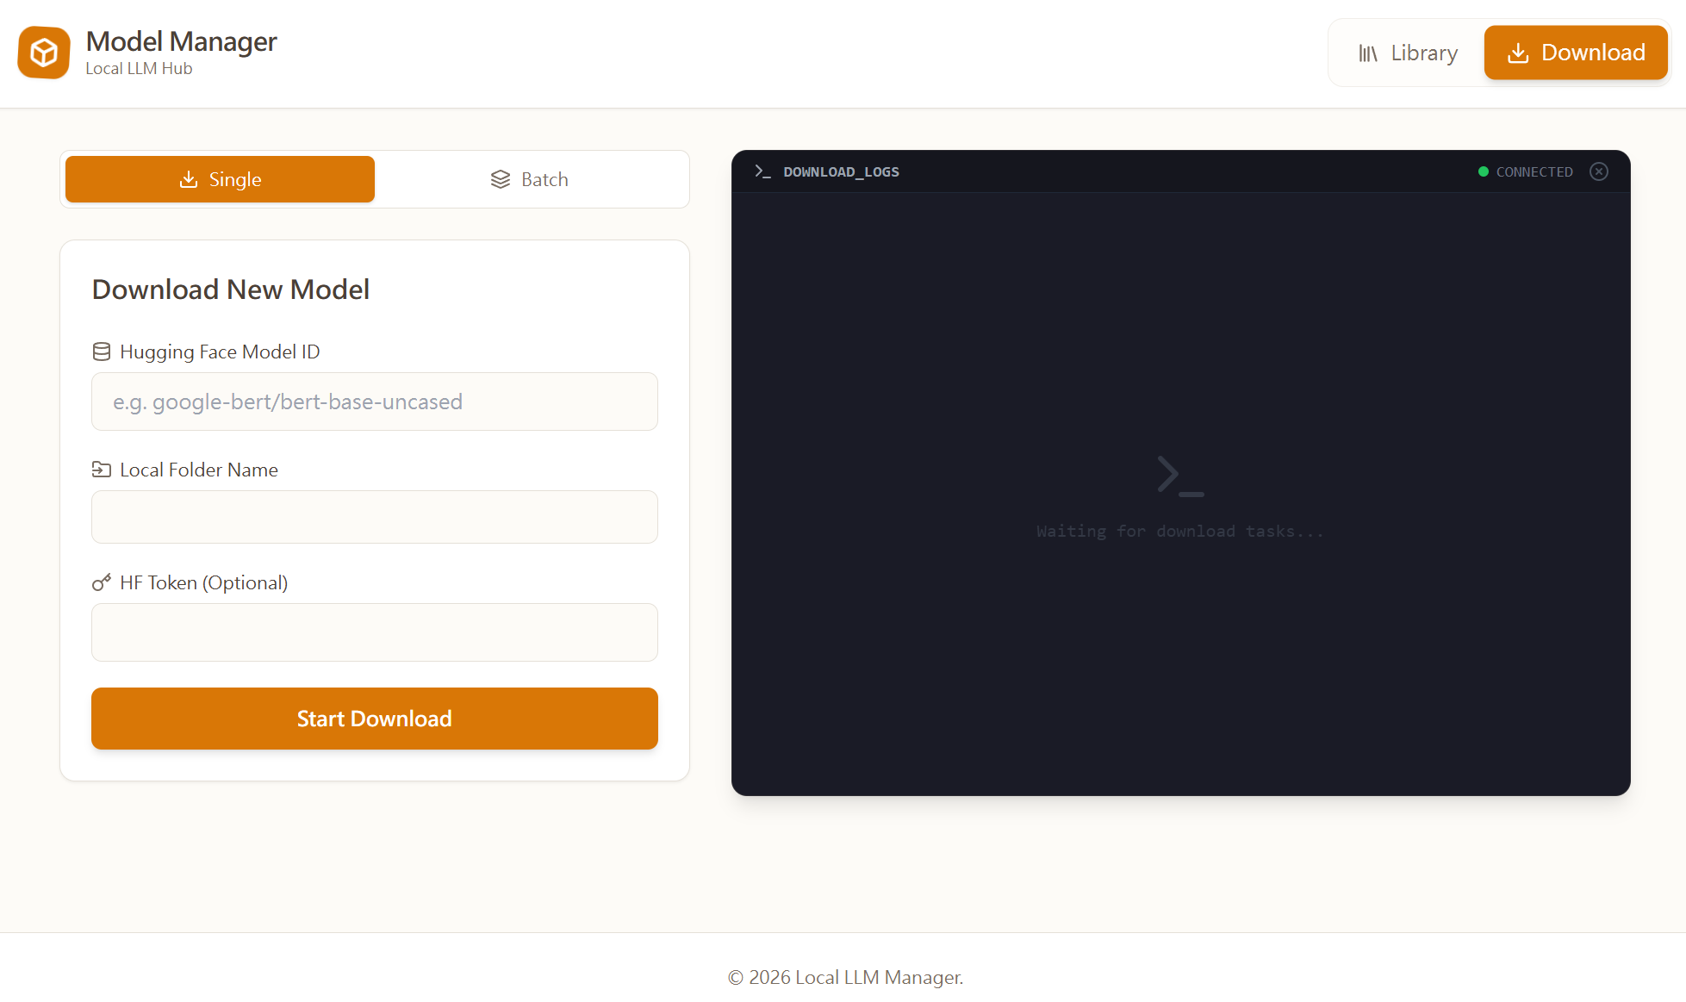Image resolution: width=1686 pixels, height=1002 pixels.
Task: Click the Library bookshelf icon
Action: point(1367,53)
